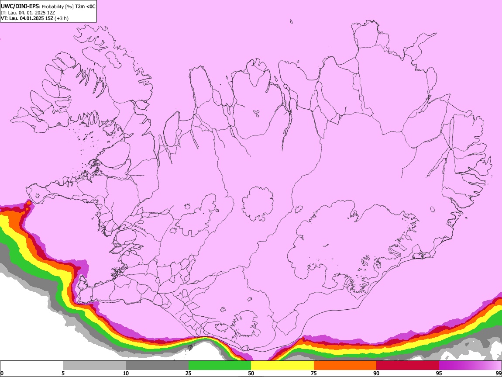
Task: Click the magenta 95–99% legend segment
Action: (470, 366)
